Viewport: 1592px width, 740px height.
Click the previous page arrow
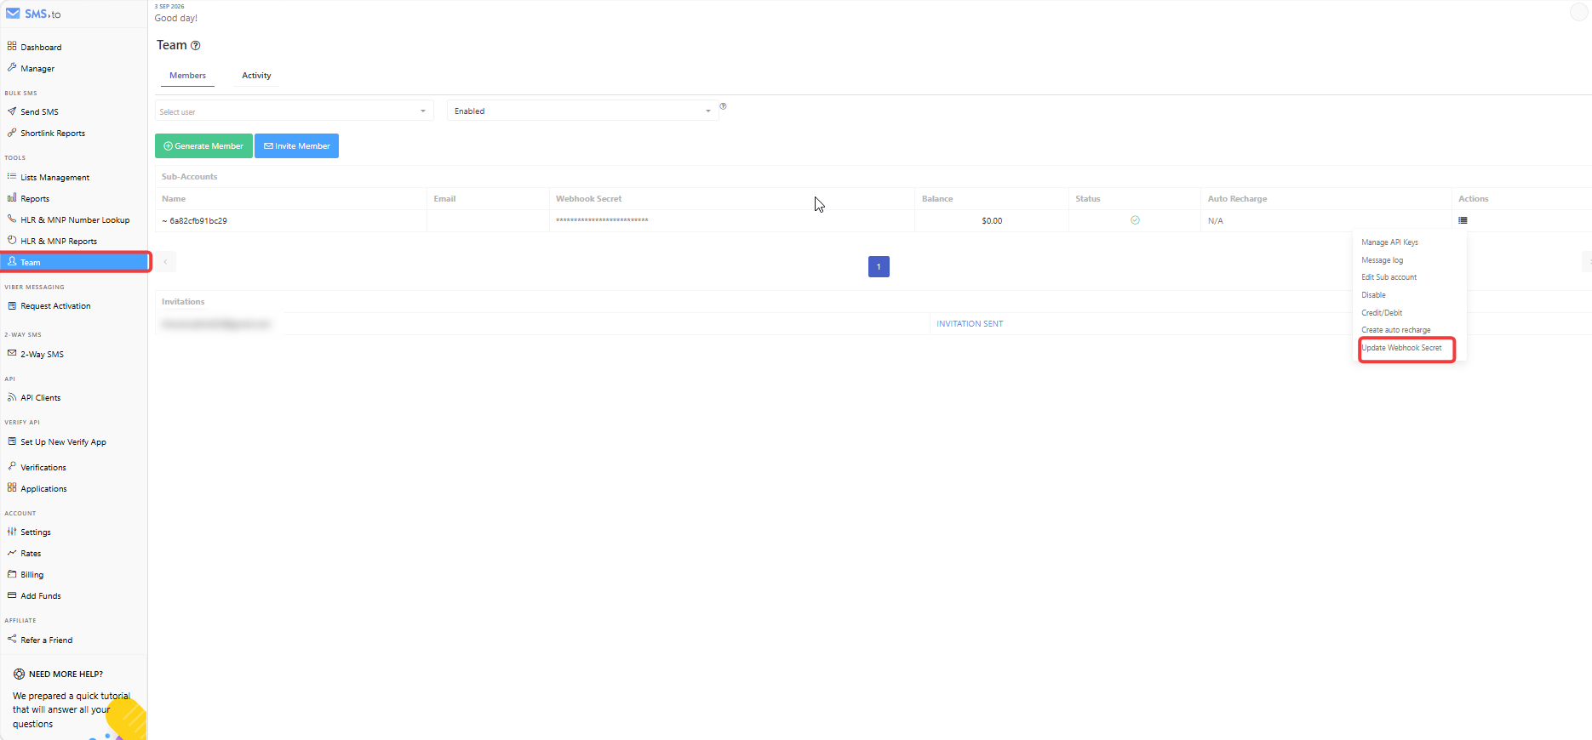click(165, 262)
